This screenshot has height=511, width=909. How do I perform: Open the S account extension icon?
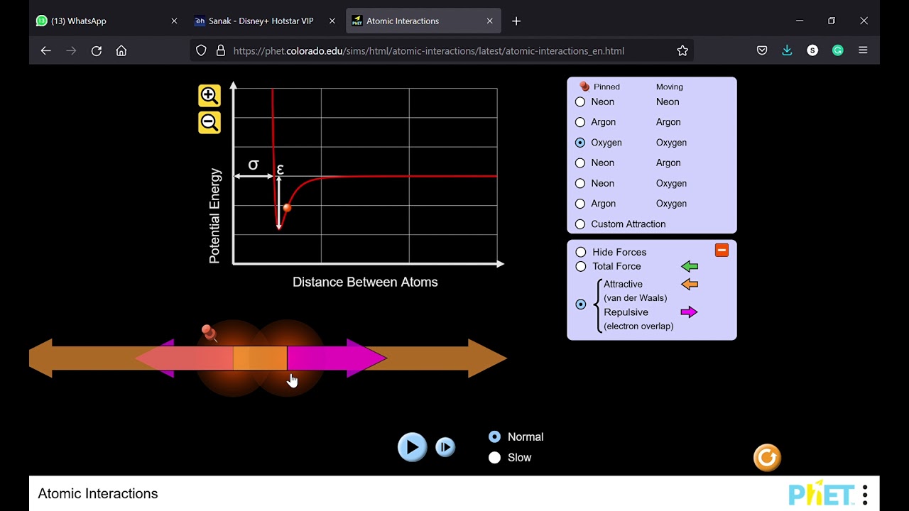pyautogui.click(x=812, y=51)
